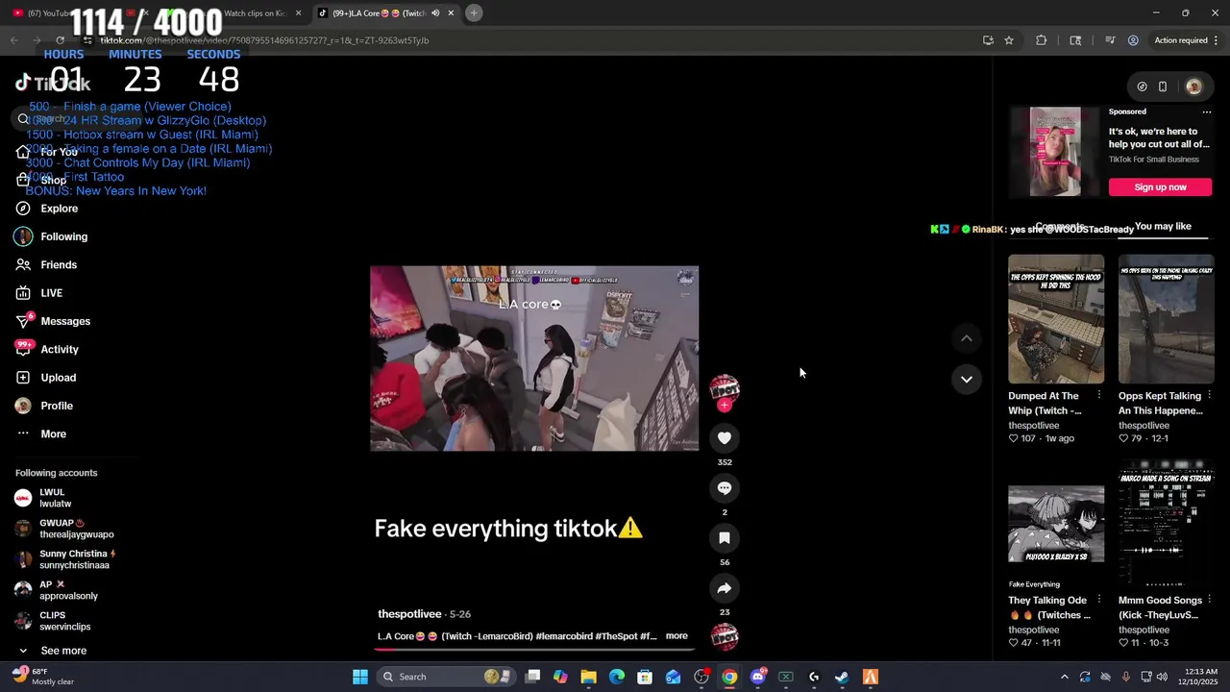The image size is (1230, 692).
Task: Open the browser profile icon
Action: click(x=1133, y=40)
